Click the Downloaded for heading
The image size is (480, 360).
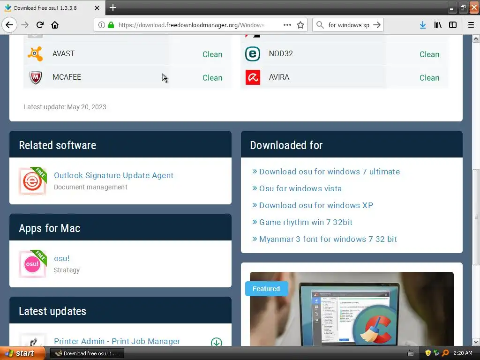point(286,145)
